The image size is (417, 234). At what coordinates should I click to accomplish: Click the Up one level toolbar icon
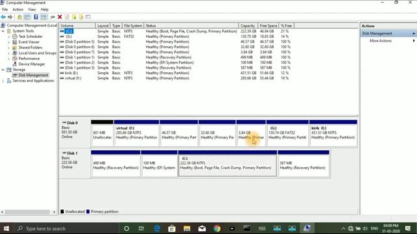pos(20,17)
